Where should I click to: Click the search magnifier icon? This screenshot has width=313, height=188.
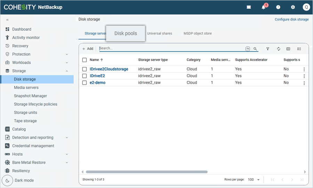pyautogui.click(x=255, y=49)
